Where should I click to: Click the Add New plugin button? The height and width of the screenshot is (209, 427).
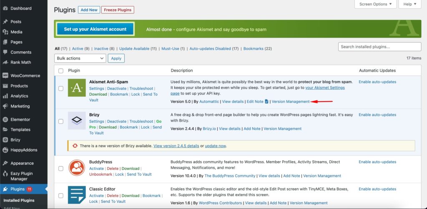pos(89,10)
